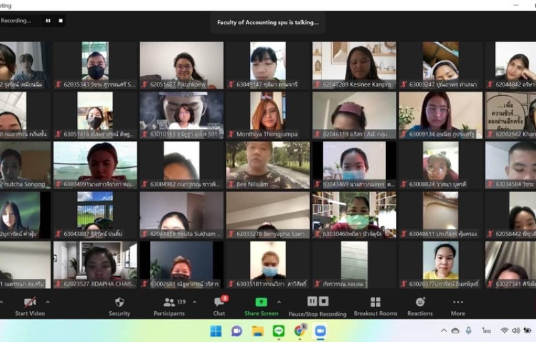Show hidden system tray icons
This screenshot has width=536, height=342.
coord(443,331)
